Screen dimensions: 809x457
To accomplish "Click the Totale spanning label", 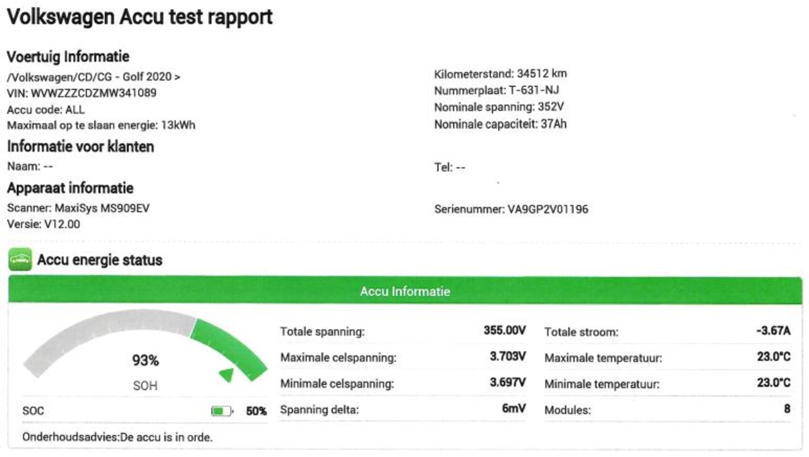I will (322, 331).
